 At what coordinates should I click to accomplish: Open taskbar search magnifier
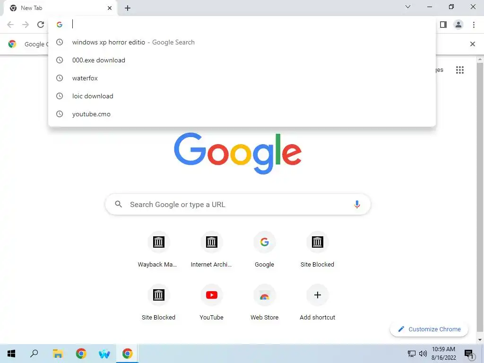click(x=34, y=354)
